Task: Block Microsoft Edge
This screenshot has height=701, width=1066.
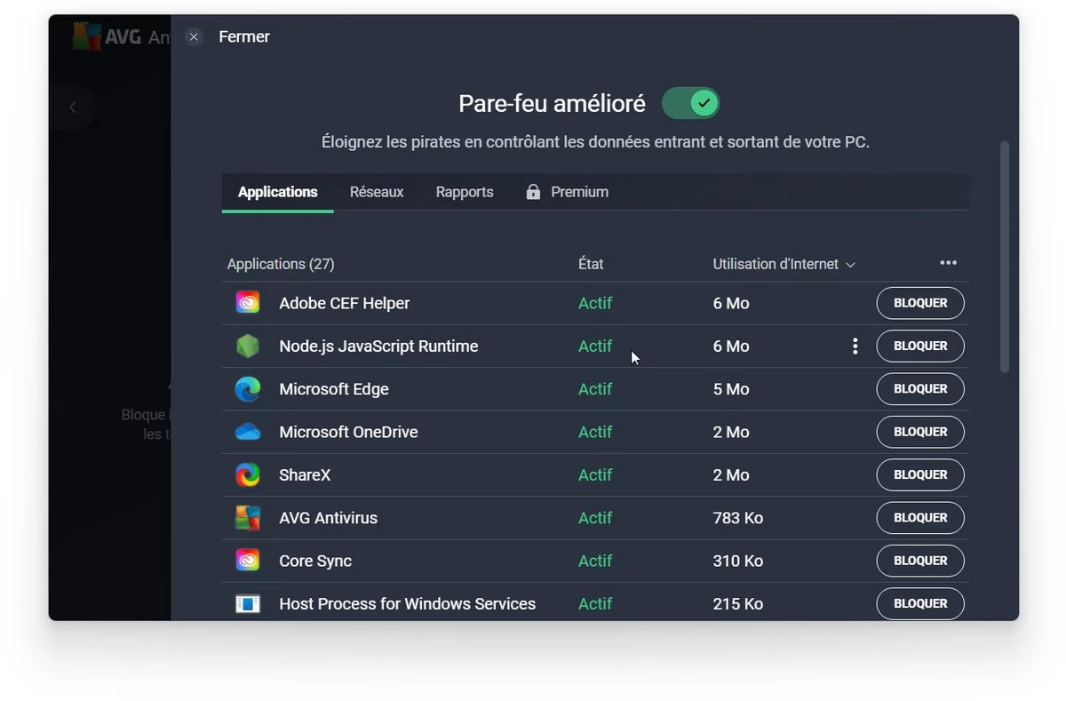Action: (920, 389)
